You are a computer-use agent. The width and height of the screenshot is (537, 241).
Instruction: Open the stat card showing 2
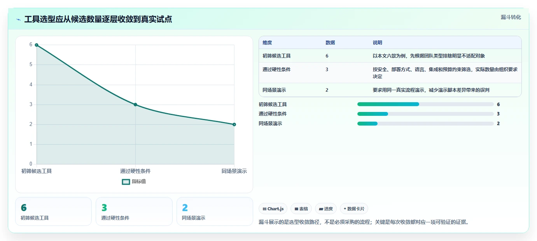[x=215, y=211]
